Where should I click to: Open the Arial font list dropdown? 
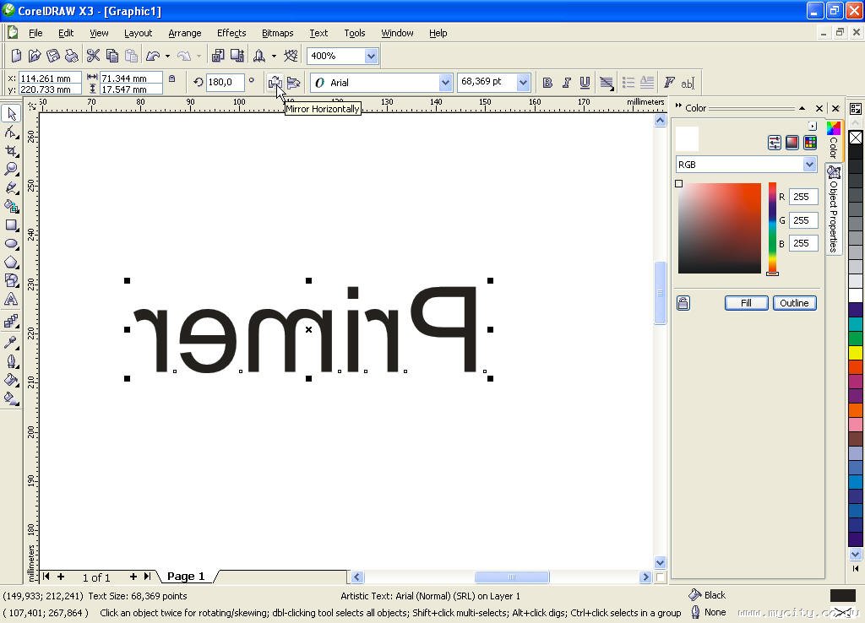pyautogui.click(x=445, y=83)
